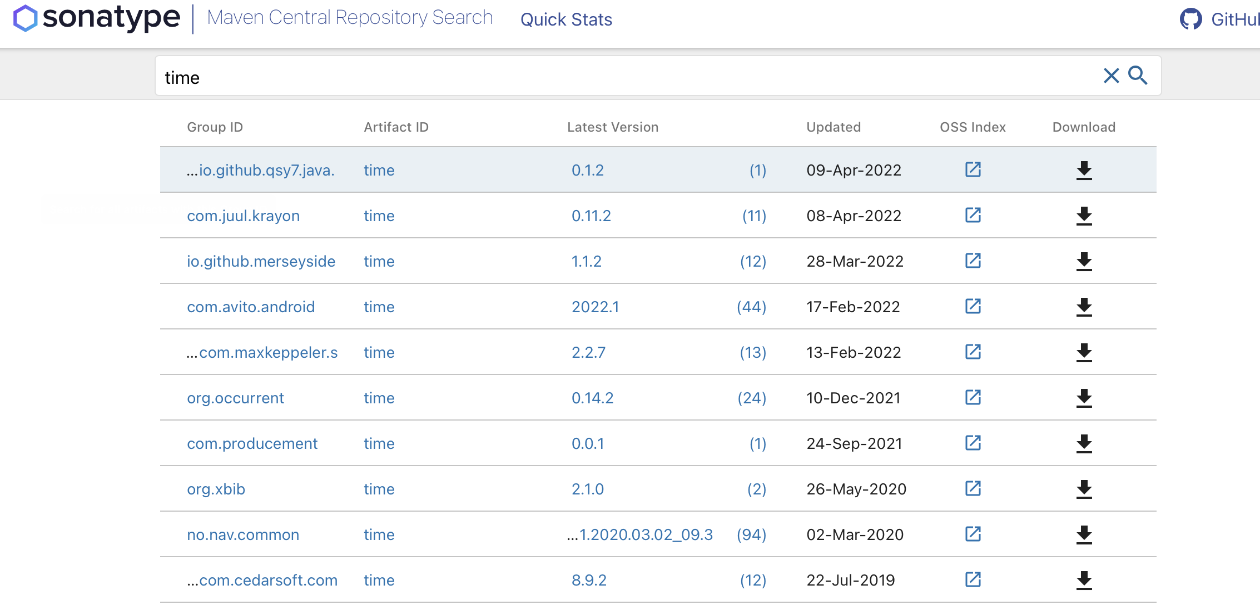
Task: Show all (2) versions of org.xbib time
Action: pos(757,489)
